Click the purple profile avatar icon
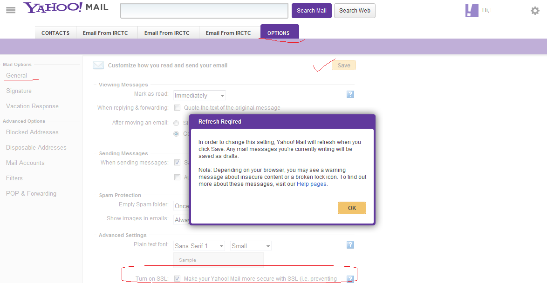 click(x=472, y=11)
